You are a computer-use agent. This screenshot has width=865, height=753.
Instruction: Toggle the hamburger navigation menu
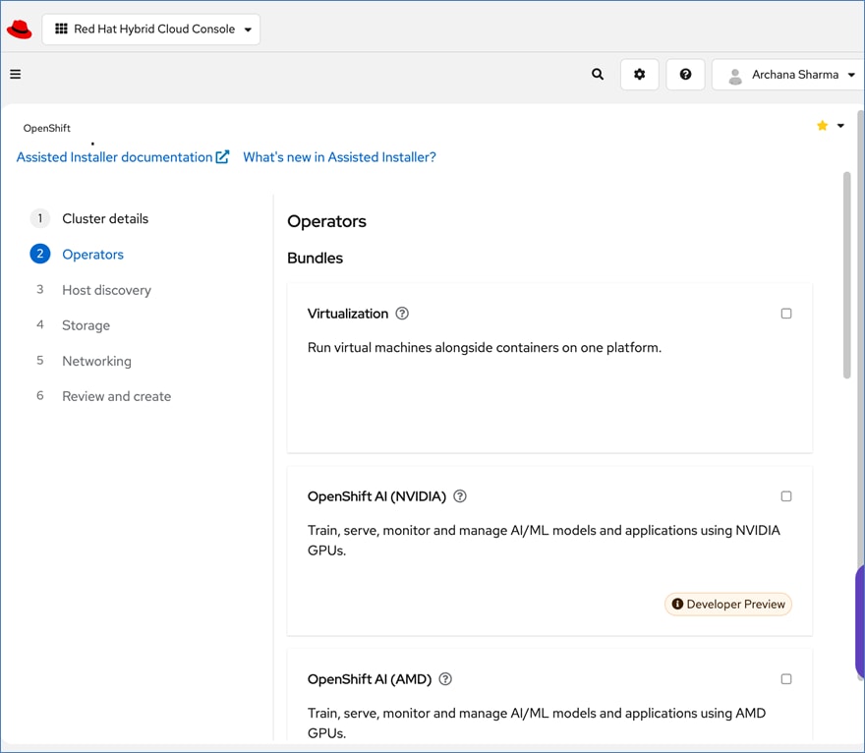[x=16, y=74]
